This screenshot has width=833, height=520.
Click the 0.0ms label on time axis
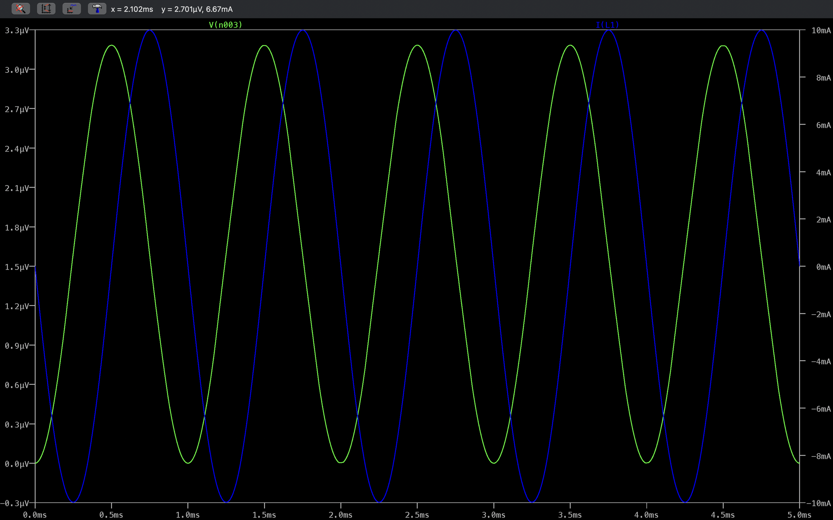[x=35, y=515]
